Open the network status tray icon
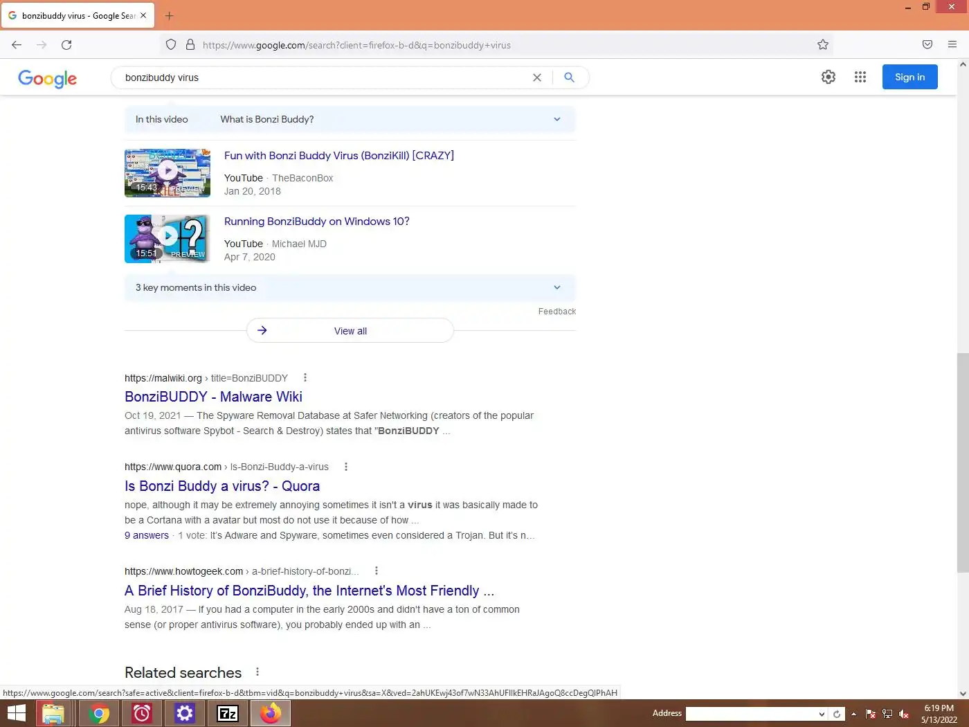The height and width of the screenshot is (727, 969). pyautogui.click(x=887, y=714)
